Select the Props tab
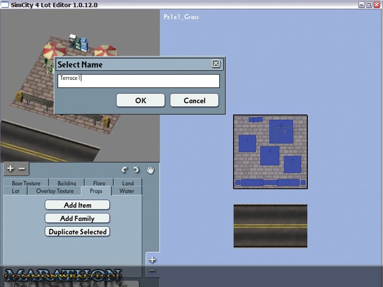The image size is (383, 287). (96, 191)
